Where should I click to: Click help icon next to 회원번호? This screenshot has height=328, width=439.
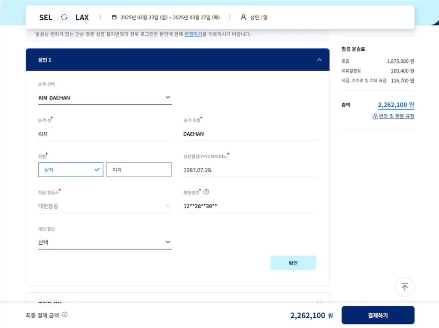[206, 192]
